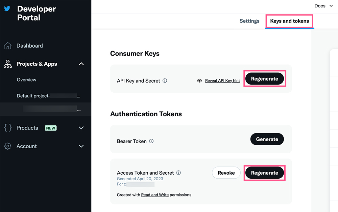The height and width of the screenshot is (212, 338).
Task: Click the Docs menu label
Action: [320, 6]
